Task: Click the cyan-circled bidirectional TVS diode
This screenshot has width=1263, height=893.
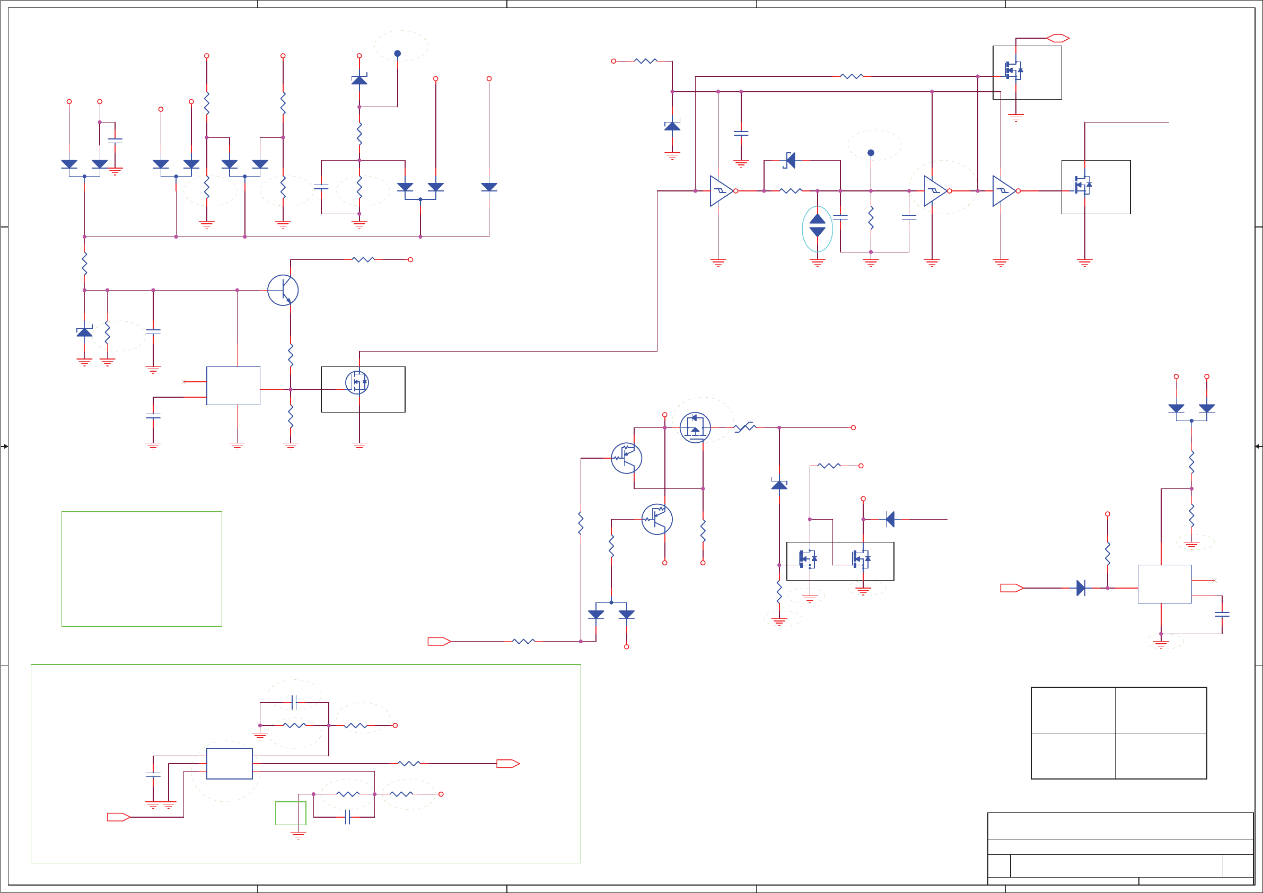Action: point(818,225)
